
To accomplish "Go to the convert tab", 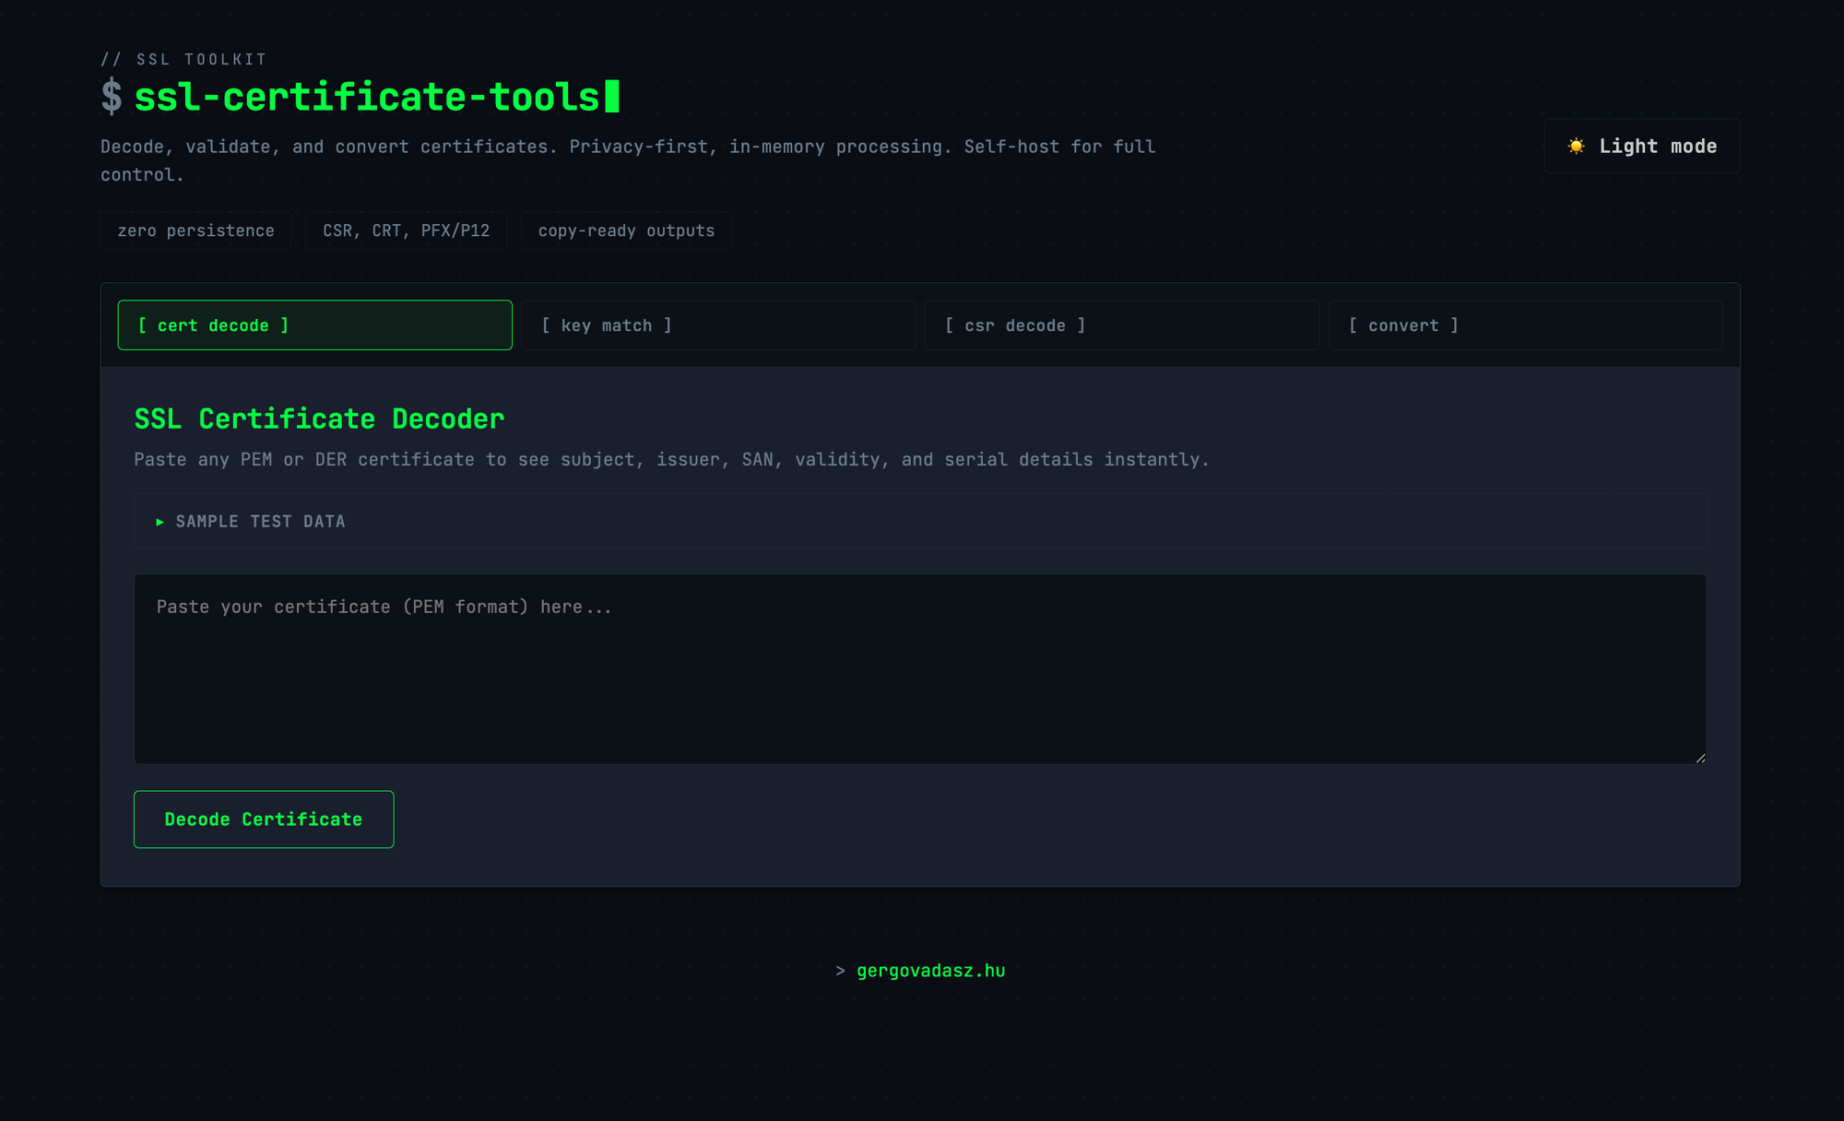I will [x=1524, y=325].
